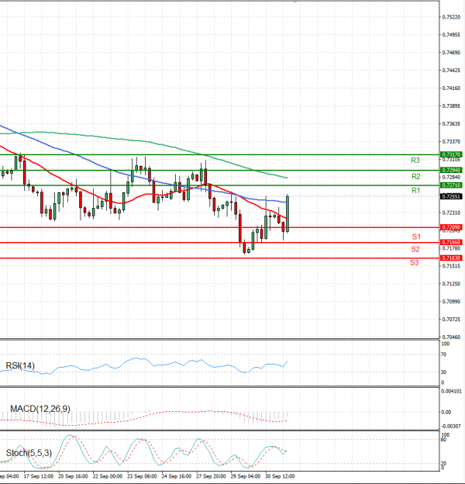Screen dimensions: 465x484
Task: Click the 29 Sep 04:00 time label
Action: click(246, 476)
